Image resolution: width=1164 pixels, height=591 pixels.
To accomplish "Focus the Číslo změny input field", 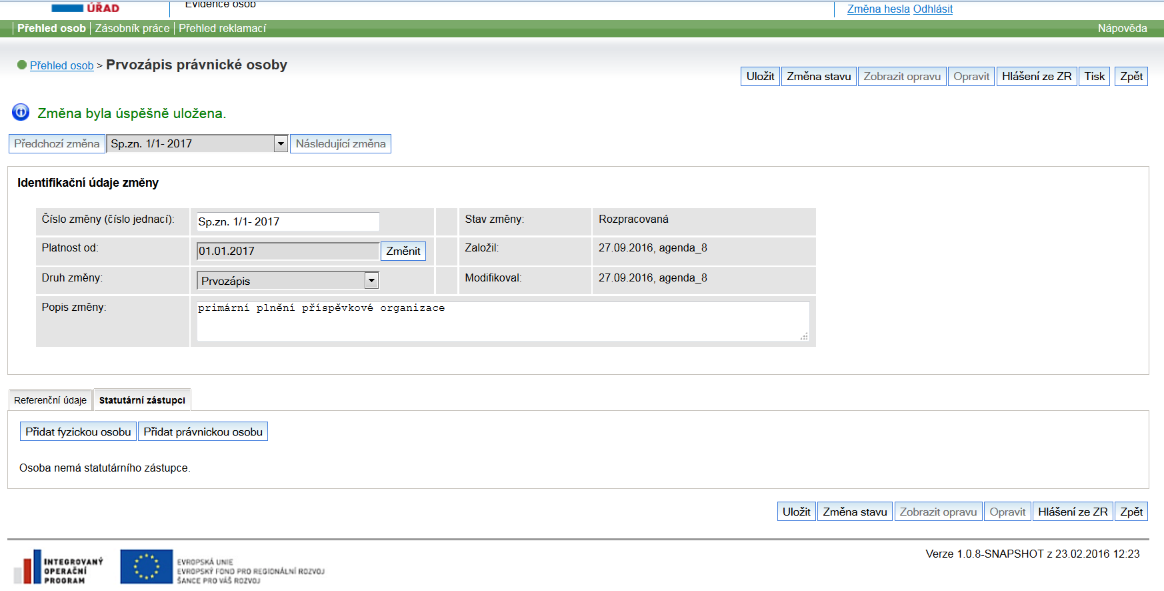I will tap(288, 221).
